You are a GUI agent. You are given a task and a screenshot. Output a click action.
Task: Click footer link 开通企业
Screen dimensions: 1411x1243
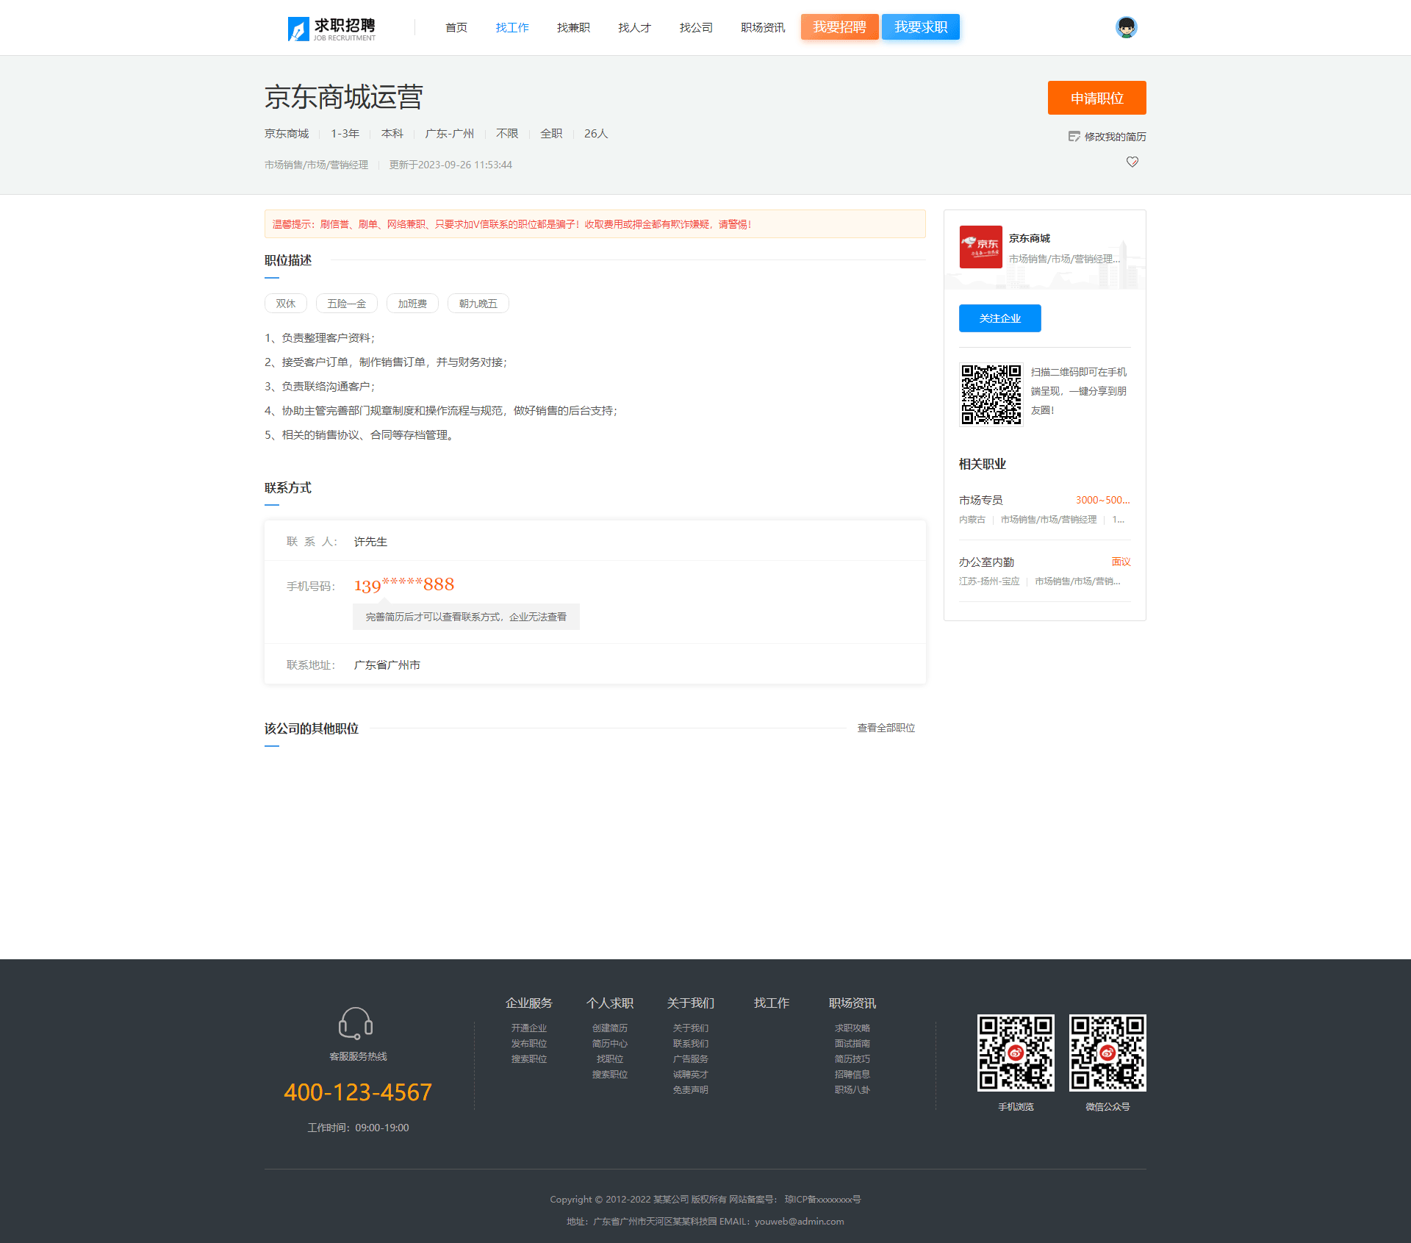[529, 1028]
